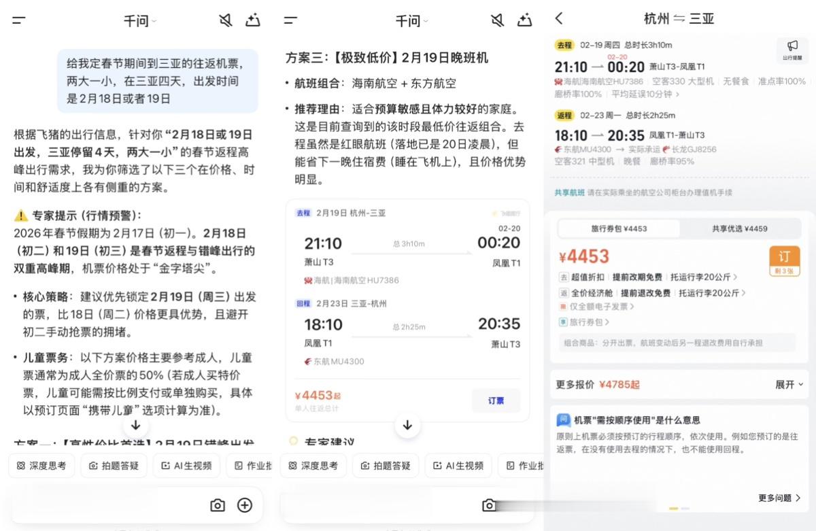Open 更多问题 link
Screen dimensions: 816x531
point(779,498)
